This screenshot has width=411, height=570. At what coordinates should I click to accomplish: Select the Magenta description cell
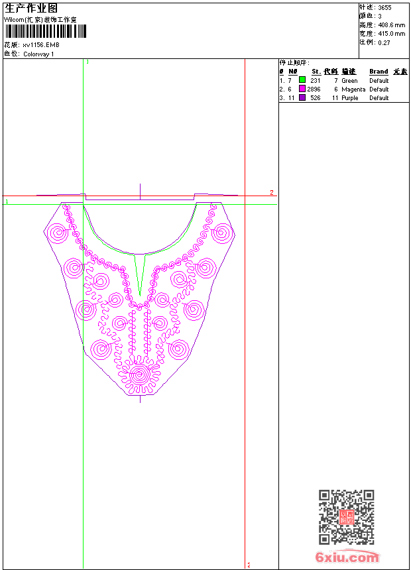(x=353, y=89)
